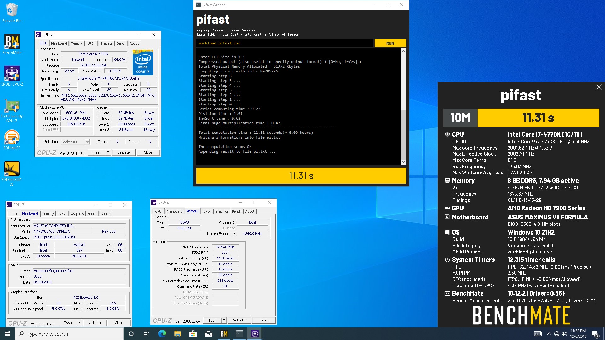The height and width of the screenshot is (340, 605).
Task: Click the Intel Core i7-4770K (1C/1T) heading
Action: tap(545, 134)
